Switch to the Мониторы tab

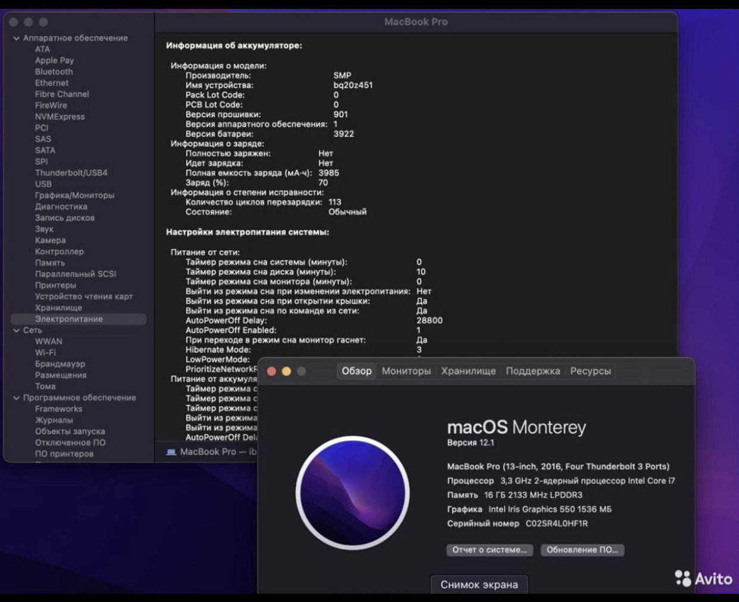[406, 371]
